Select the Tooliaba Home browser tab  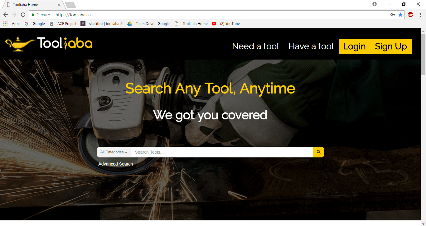tap(33, 5)
